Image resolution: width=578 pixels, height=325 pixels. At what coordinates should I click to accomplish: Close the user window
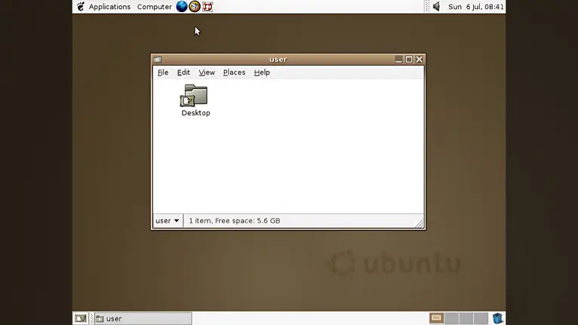(419, 60)
